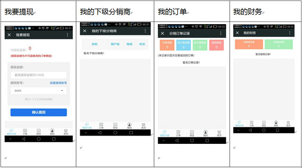The image size is (302, 168).
Task: Click green tile in 我的财务 screen
Action: click(279, 44)
